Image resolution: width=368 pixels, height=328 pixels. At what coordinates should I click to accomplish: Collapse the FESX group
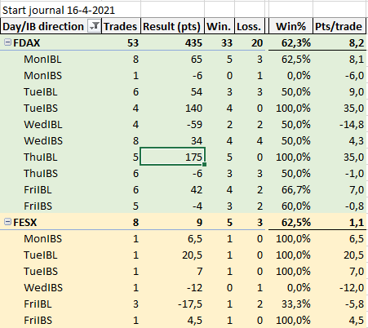pos(7,222)
